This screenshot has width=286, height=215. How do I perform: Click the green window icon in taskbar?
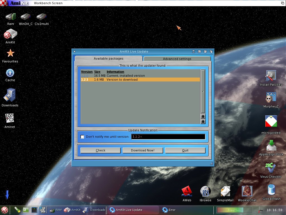[x=26, y=210]
